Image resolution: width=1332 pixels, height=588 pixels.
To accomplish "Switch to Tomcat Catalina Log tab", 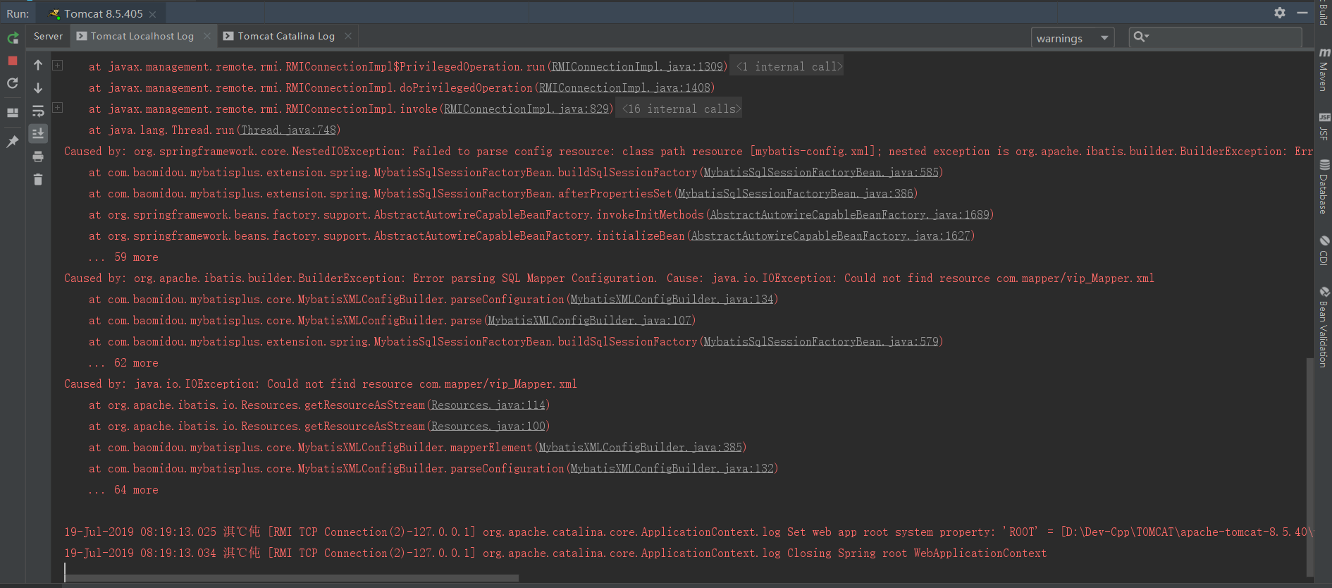I will click(x=286, y=36).
